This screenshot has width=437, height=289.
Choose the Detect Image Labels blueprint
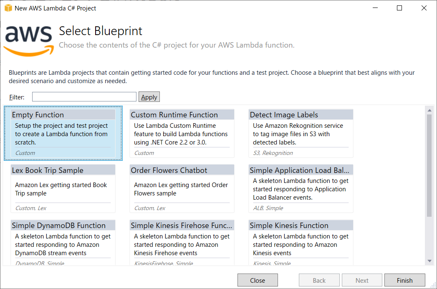(x=301, y=133)
